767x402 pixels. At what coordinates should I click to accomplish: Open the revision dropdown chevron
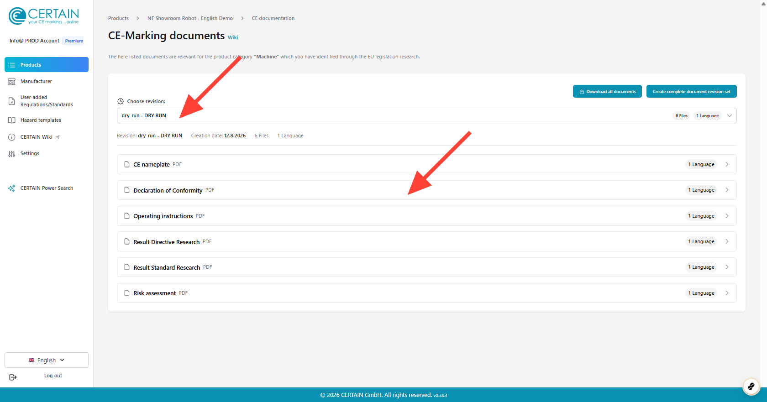pos(730,115)
